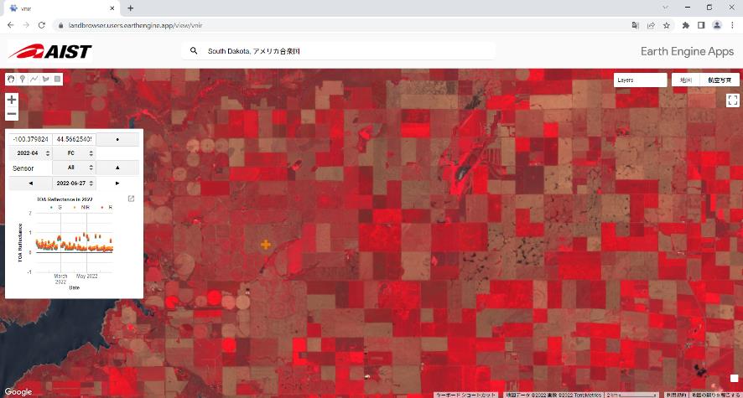Toggle the 2 km map scale units
Screen dimensions: 743x398
[x=632, y=395]
